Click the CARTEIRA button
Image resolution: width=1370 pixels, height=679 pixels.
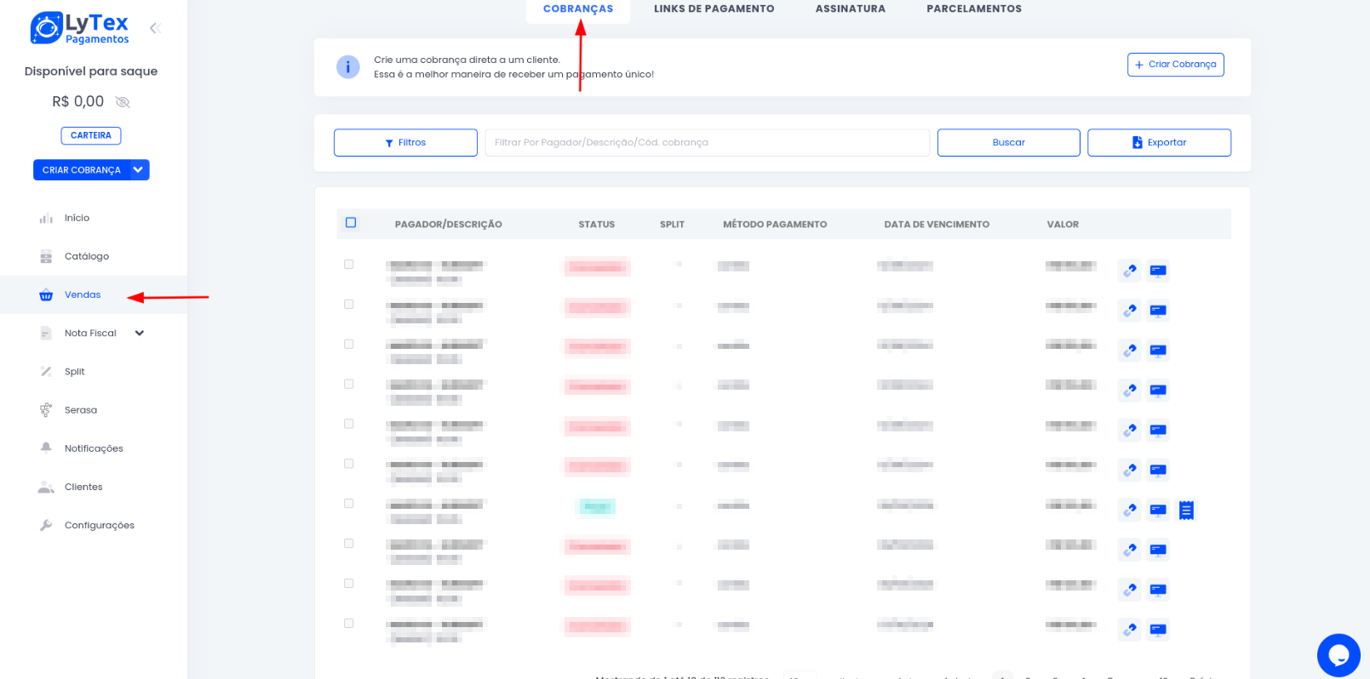pos(91,135)
